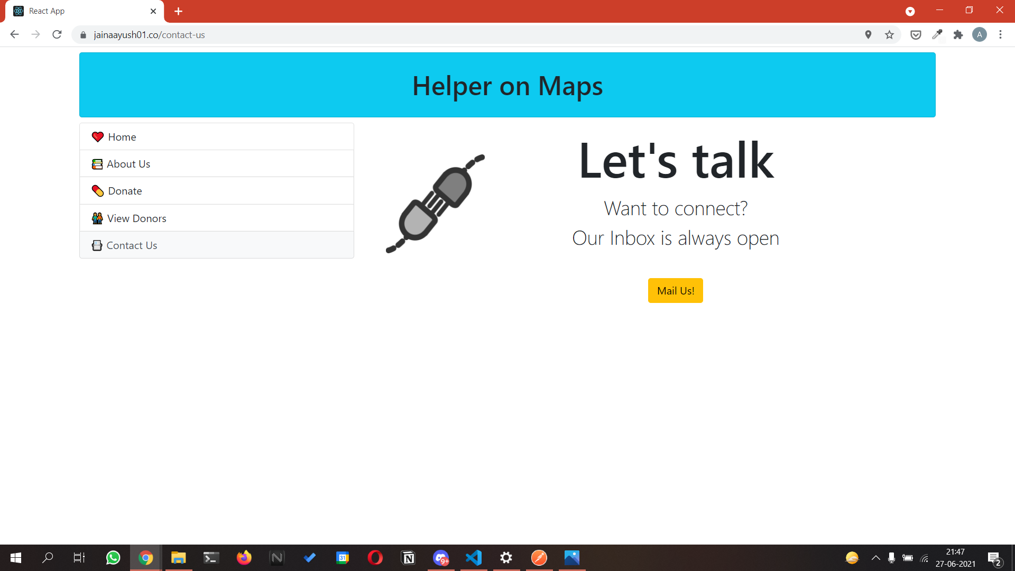Click the electric plug illustration

coord(435,204)
